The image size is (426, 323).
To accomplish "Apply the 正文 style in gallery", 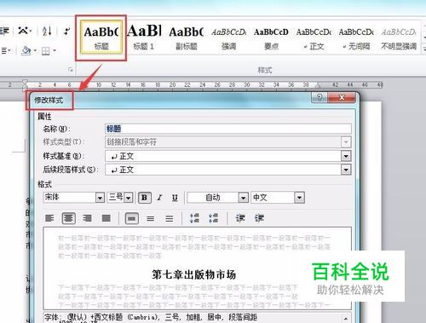I will 314,37.
